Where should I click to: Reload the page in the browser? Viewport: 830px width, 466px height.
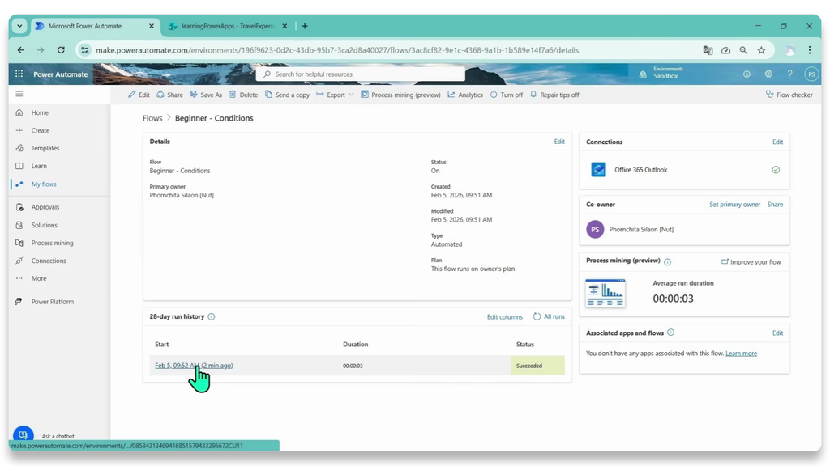click(61, 50)
